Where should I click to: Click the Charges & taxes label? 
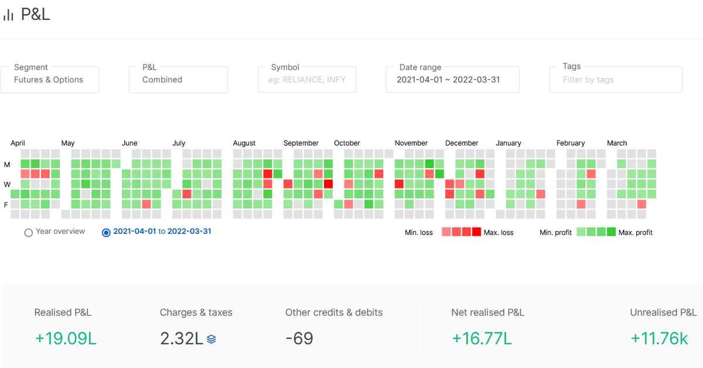coord(196,312)
